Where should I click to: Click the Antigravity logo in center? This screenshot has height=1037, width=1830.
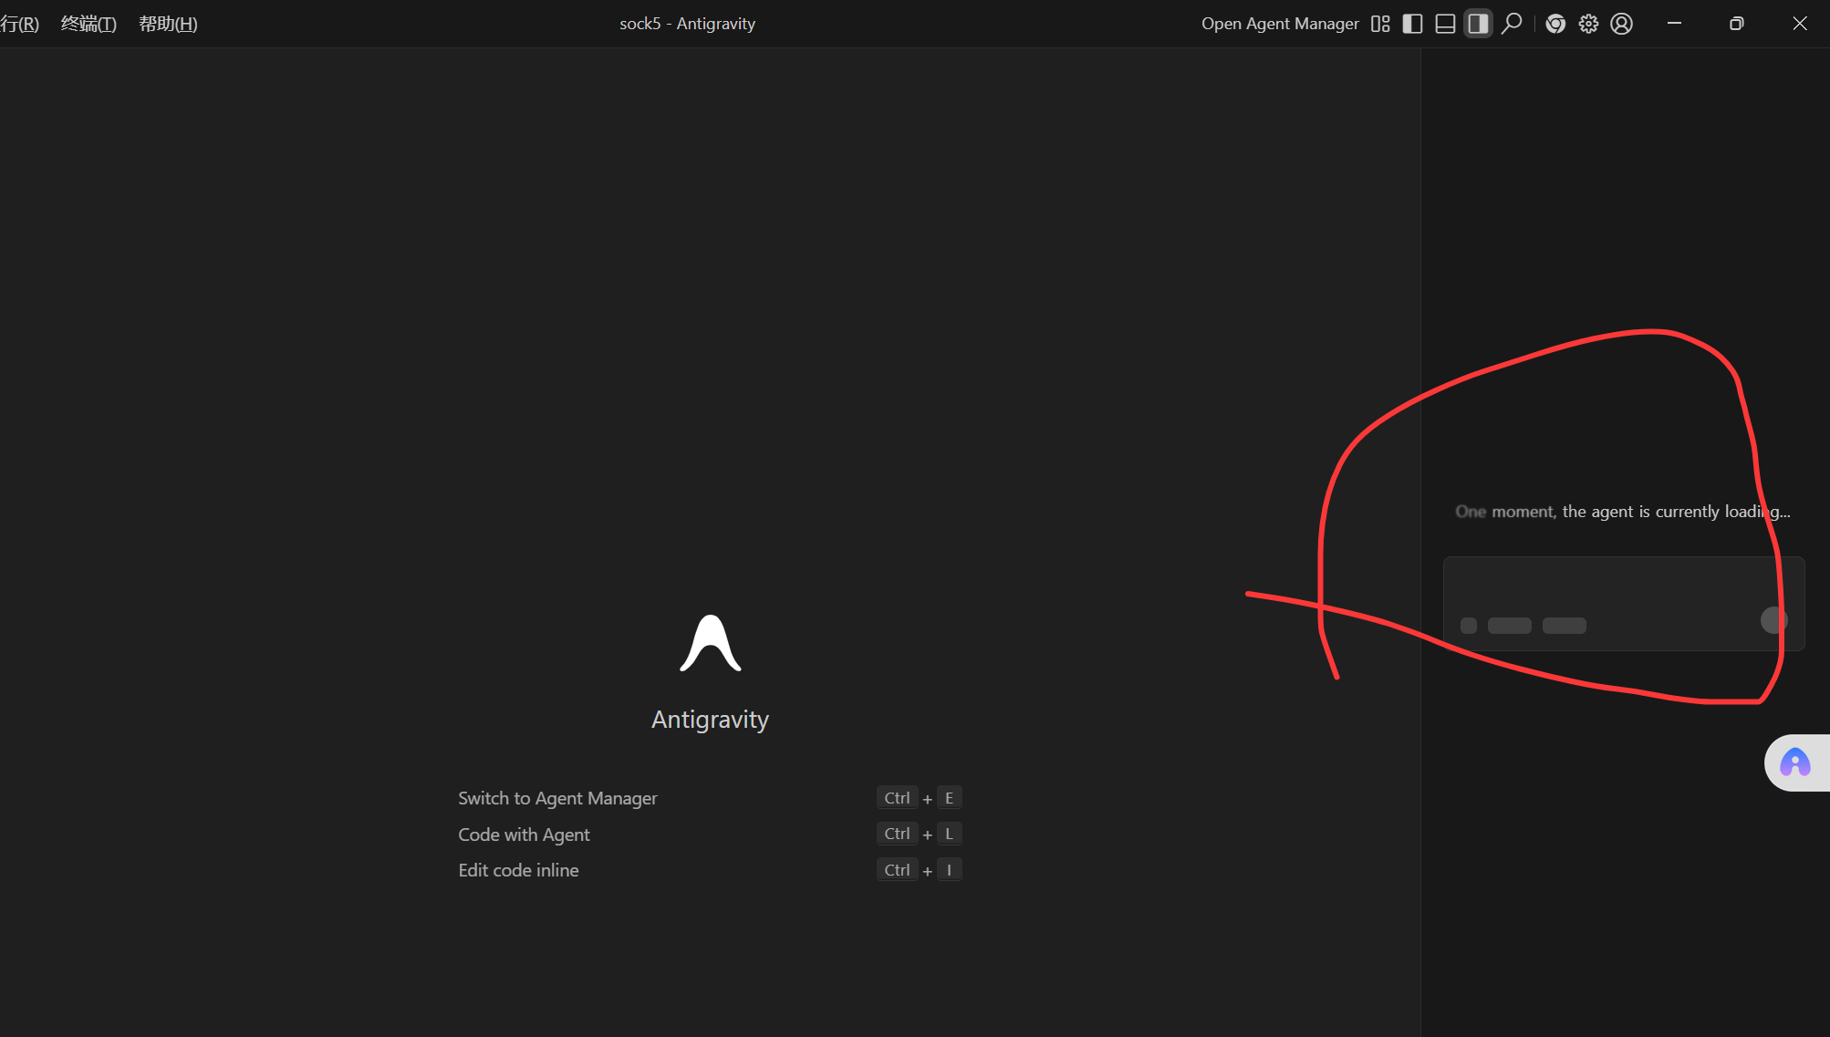coord(710,644)
